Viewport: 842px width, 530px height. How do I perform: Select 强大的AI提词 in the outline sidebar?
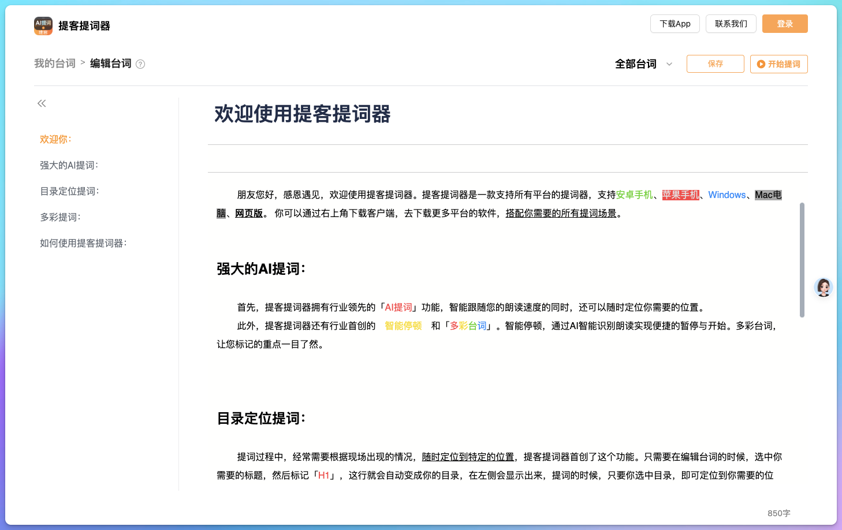click(x=68, y=165)
